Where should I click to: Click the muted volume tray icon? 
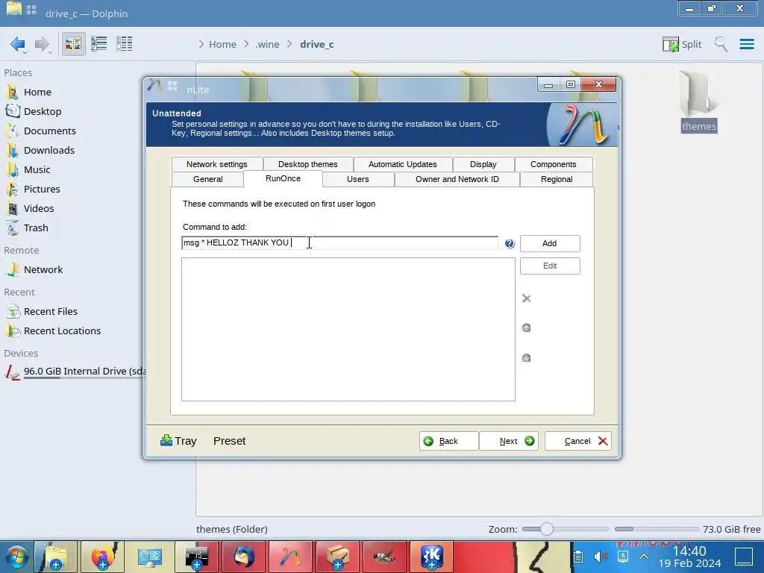point(601,557)
